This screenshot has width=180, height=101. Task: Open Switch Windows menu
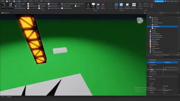(x=134, y=6)
